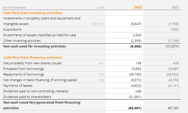Viewport: 188px width, 113px height.
Task: Click the orange 2022 column header
Action: (138, 7)
